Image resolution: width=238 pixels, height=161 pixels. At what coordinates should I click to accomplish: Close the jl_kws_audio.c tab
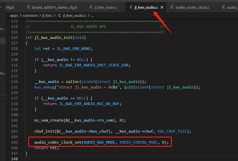(162, 7)
